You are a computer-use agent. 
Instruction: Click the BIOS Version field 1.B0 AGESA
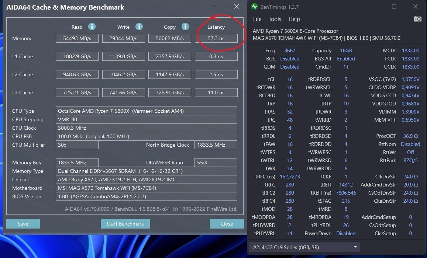pyautogui.click(x=147, y=196)
